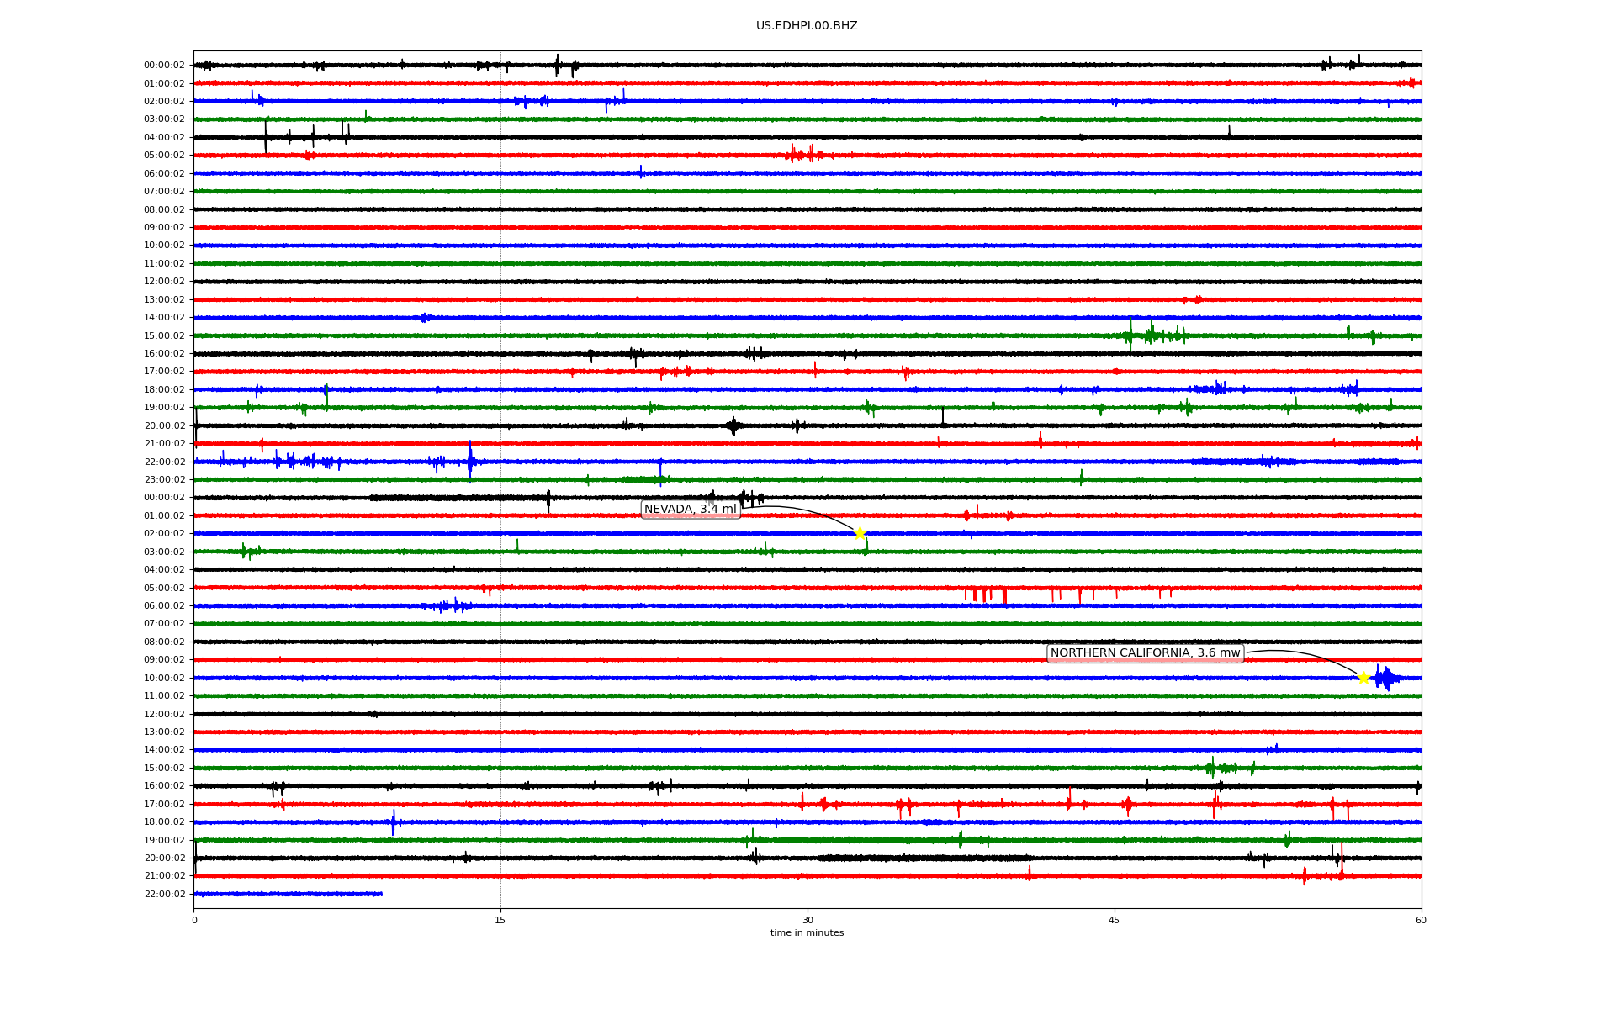This screenshot has height=1009, width=1615.
Task: Select the NEVADA, 3.4 ml annotation label
Action: point(691,510)
